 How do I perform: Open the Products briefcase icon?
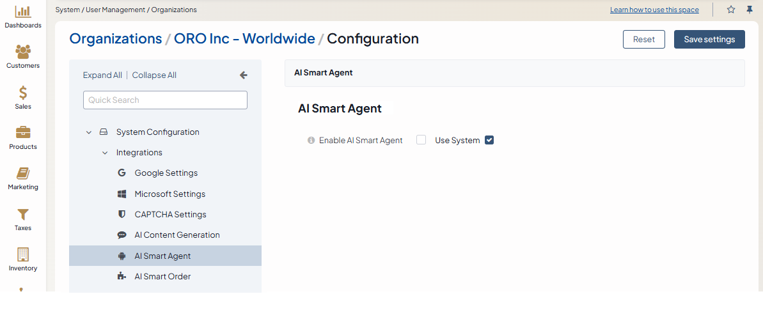pyautogui.click(x=23, y=133)
